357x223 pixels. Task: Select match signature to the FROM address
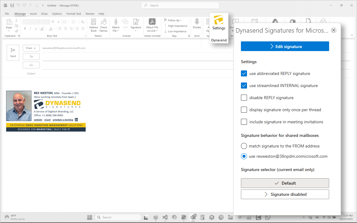click(244, 146)
